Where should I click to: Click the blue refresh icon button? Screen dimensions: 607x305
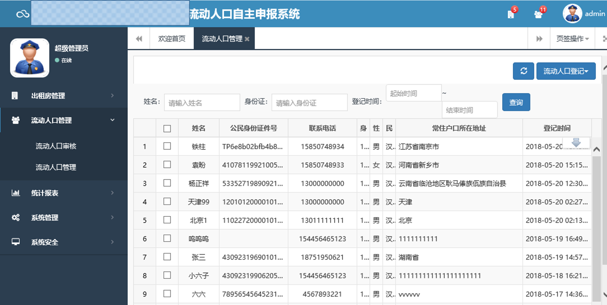pyautogui.click(x=523, y=71)
